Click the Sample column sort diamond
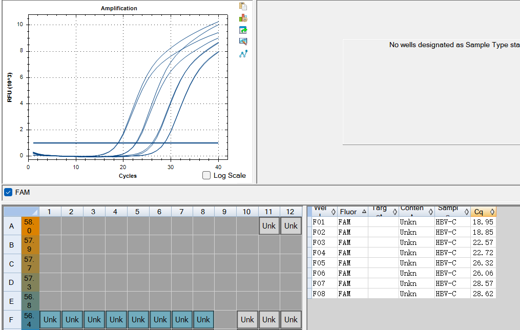This screenshot has width=520, height=330. point(466,212)
